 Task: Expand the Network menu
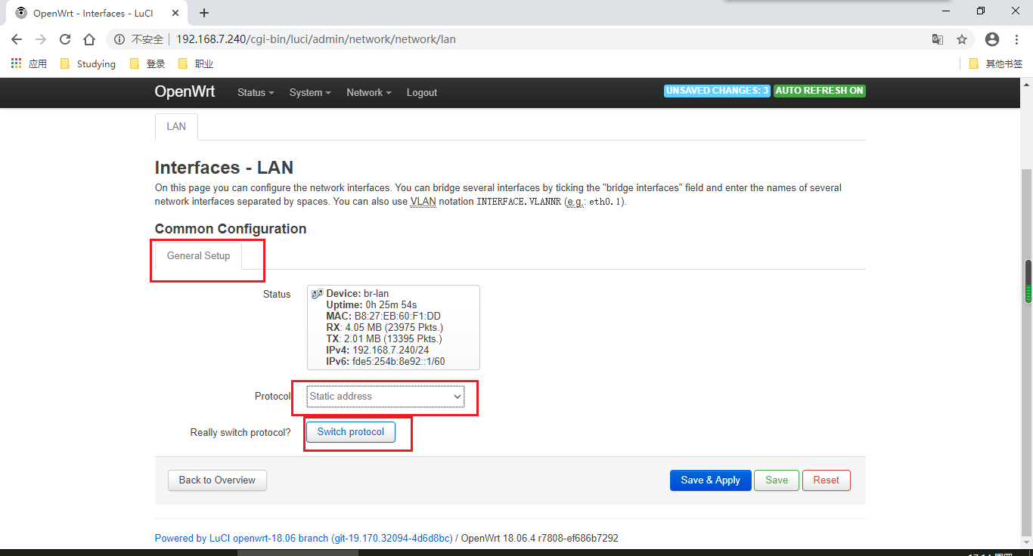(x=369, y=92)
